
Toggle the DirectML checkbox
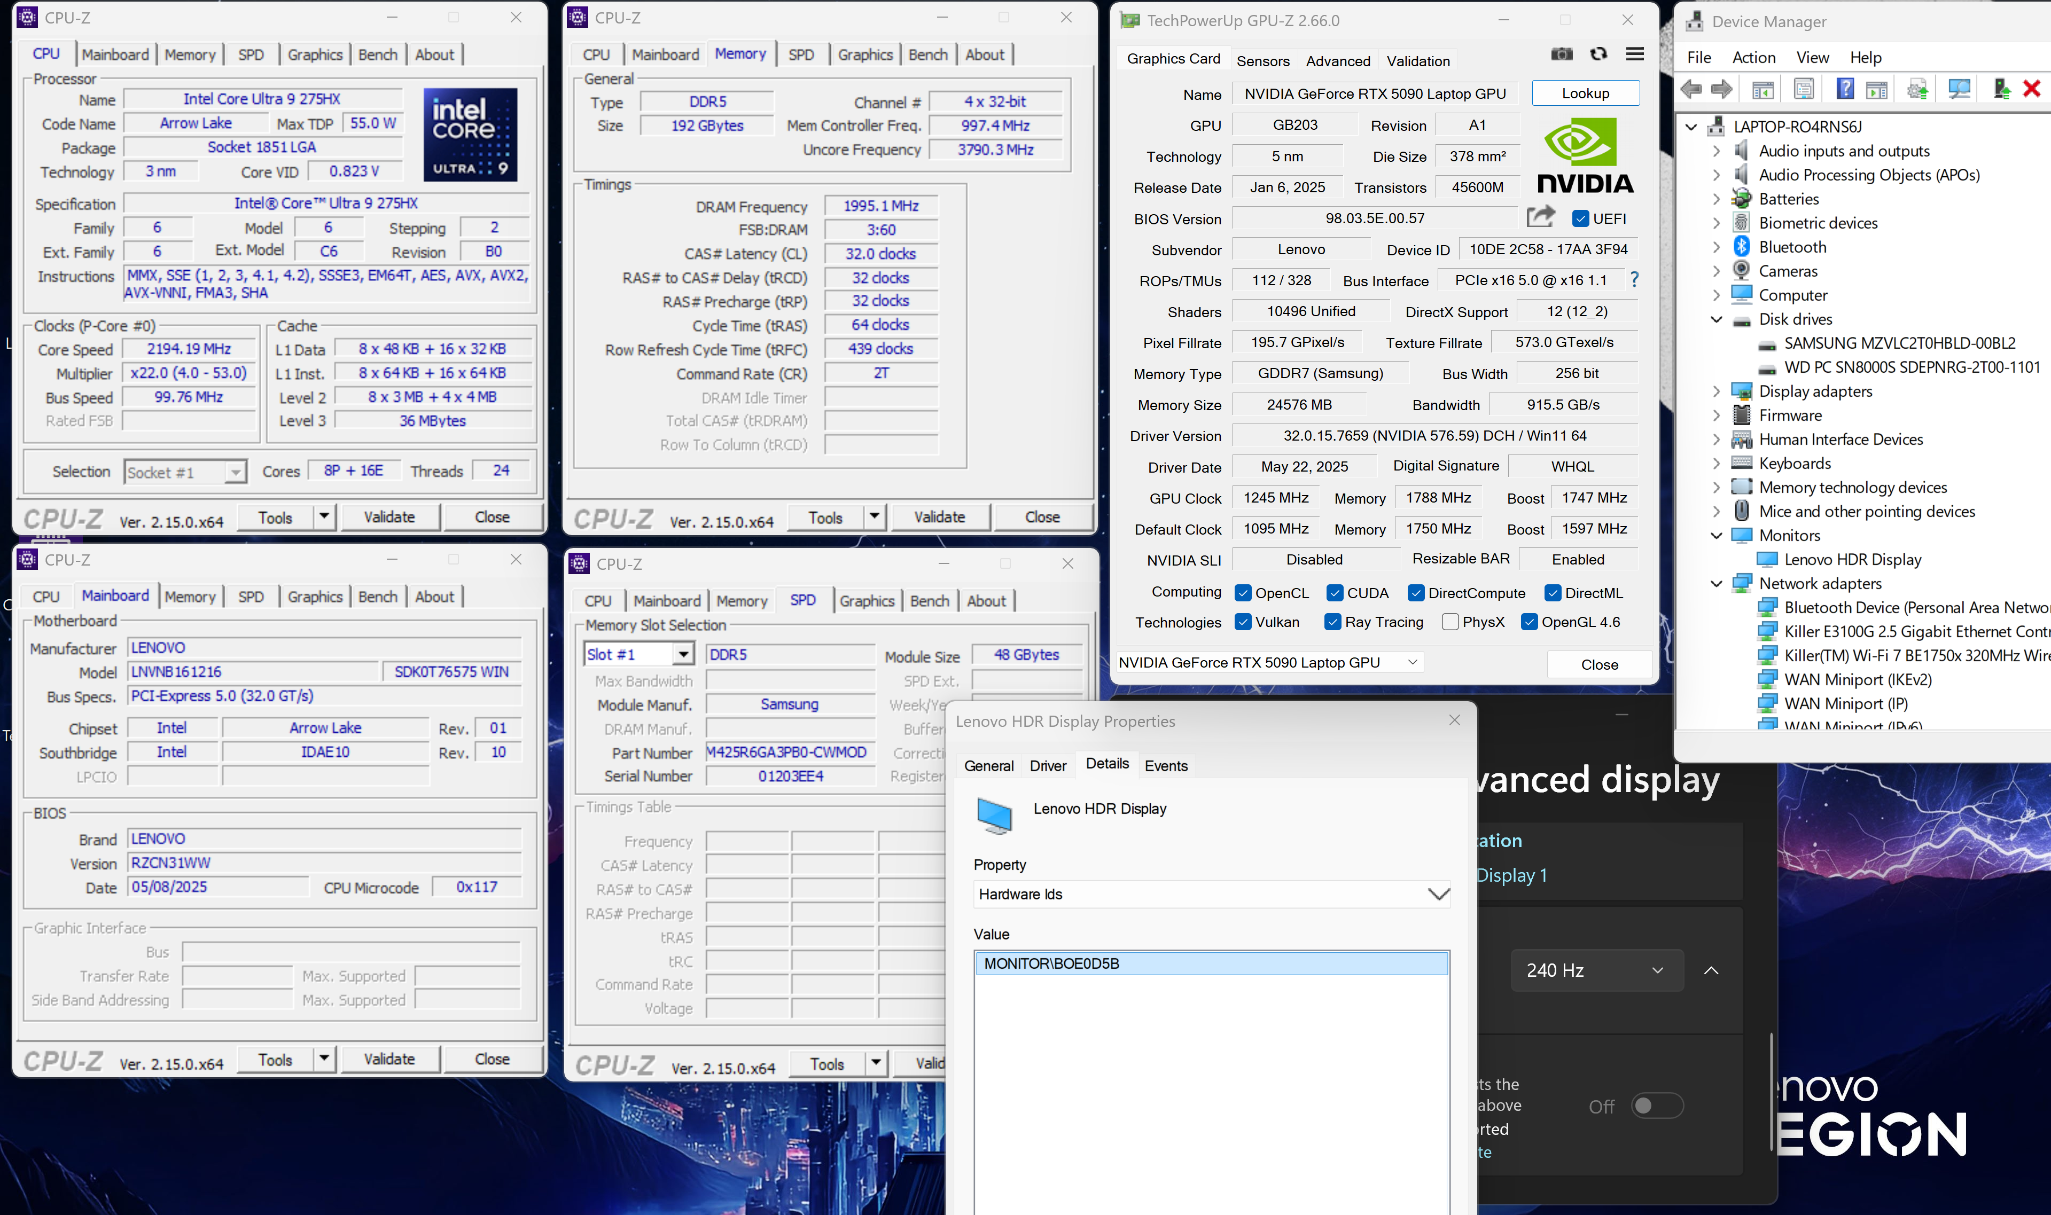click(x=1553, y=593)
